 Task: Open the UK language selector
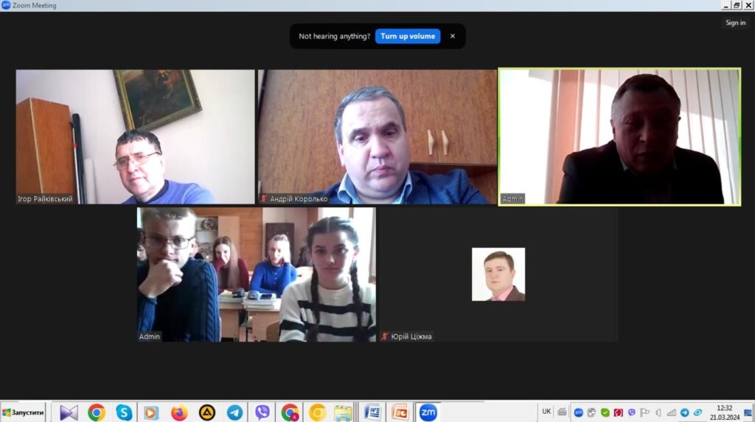pyautogui.click(x=546, y=412)
